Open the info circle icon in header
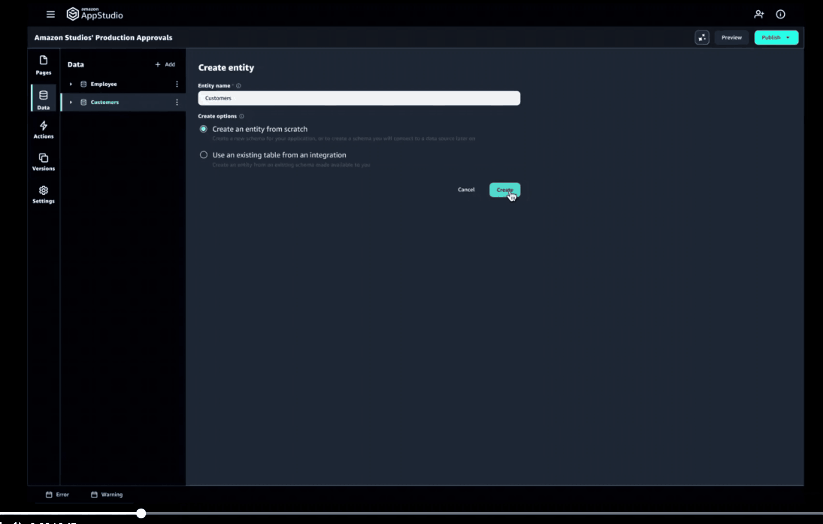 [780, 14]
